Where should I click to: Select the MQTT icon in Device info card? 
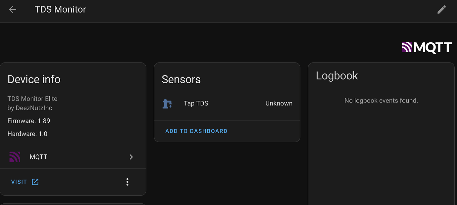tap(15, 157)
